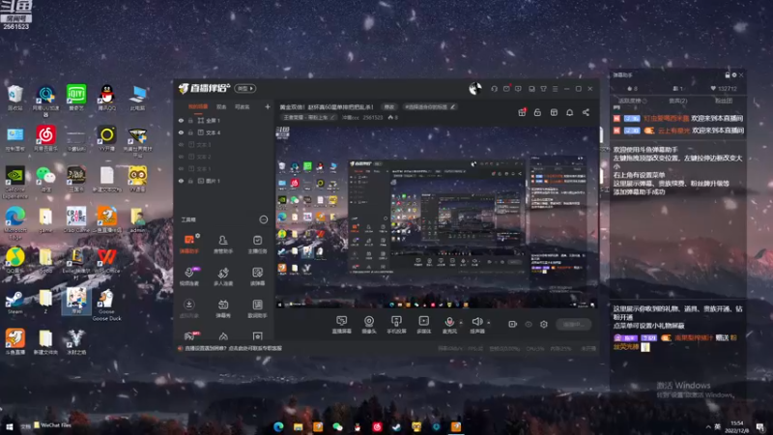Toggle the preview eye icon beside settings gear
This screenshot has width=773, height=435.
tap(529, 324)
